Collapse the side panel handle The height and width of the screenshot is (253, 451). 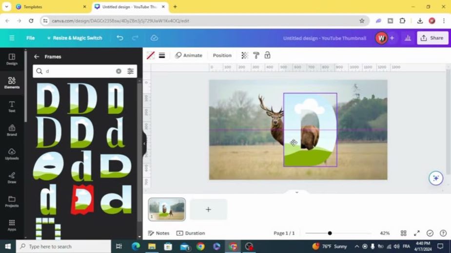pyautogui.click(x=144, y=144)
